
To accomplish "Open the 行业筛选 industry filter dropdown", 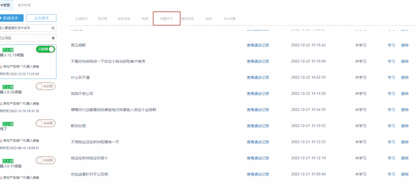I will (x=28, y=38).
